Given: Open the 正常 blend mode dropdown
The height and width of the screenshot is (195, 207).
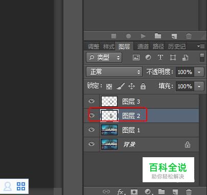Looking at the screenshot, I should tap(114, 72).
